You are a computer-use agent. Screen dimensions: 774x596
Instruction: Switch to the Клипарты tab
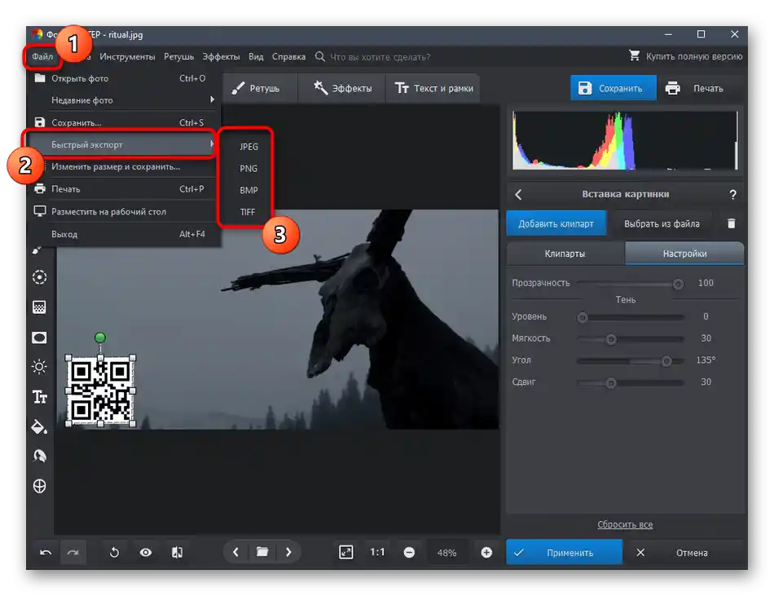565,254
